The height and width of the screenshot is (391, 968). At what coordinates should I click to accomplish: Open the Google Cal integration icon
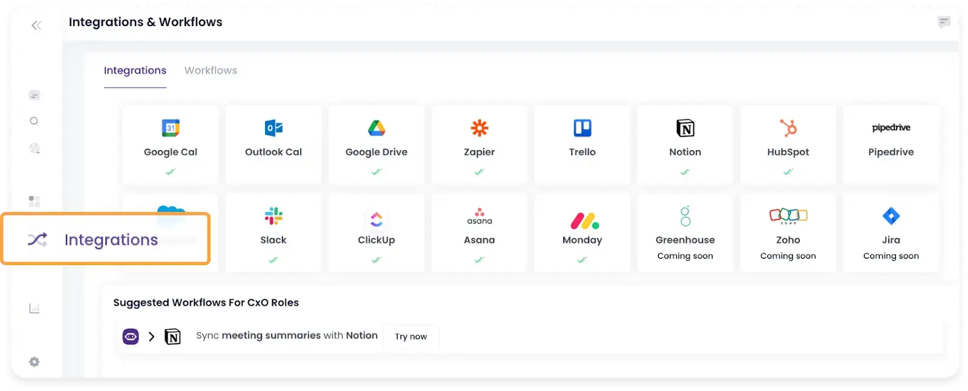click(x=171, y=128)
